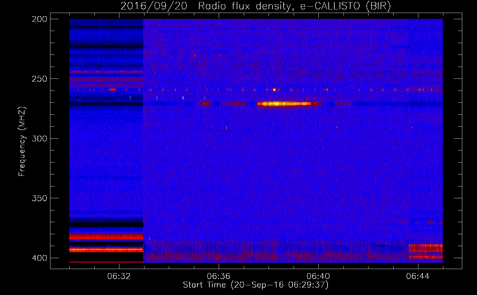Click the 350 frequency tick label
The width and height of the screenshot is (477, 295).
pyautogui.click(x=40, y=198)
